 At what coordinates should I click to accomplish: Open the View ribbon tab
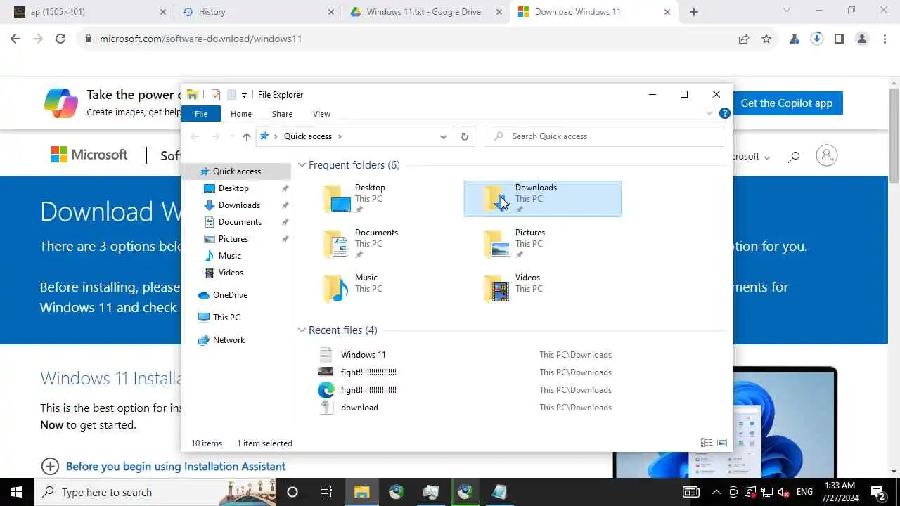coord(321,114)
